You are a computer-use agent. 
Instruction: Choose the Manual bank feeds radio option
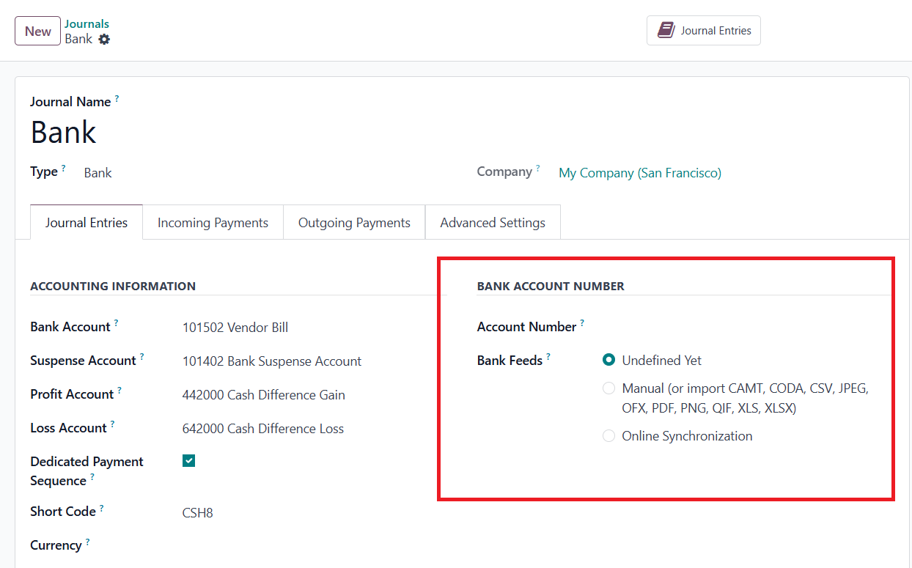tap(608, 388)
